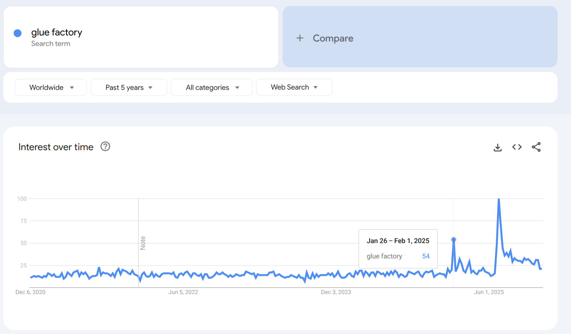Click the blue dot beside glue factory
Screen dimensions: 571x334
point(18,33)
